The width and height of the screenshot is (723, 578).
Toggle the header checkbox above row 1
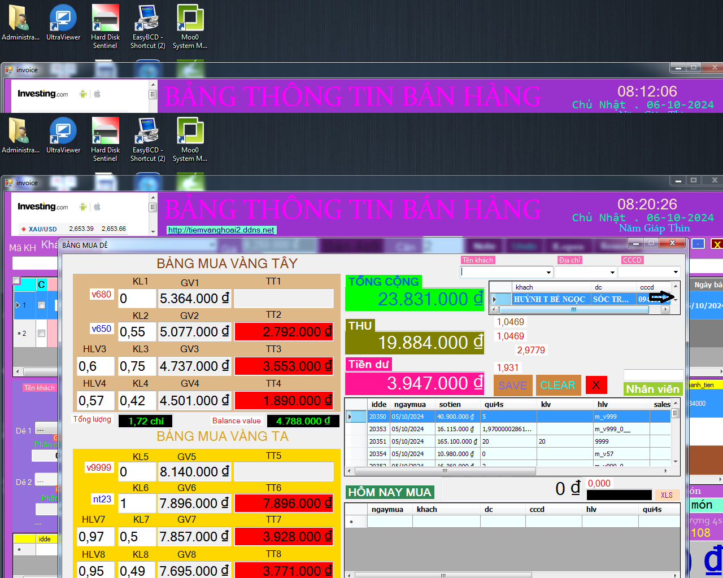(16, 281)
